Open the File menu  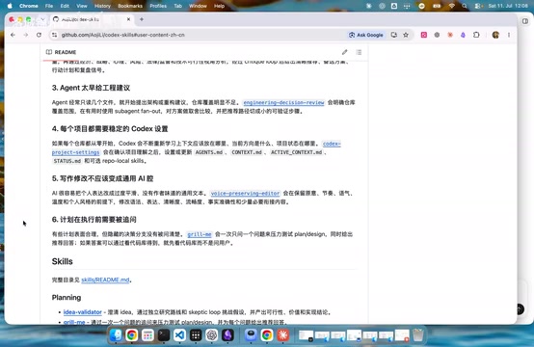pyautogui.click(x=49, y=6)
